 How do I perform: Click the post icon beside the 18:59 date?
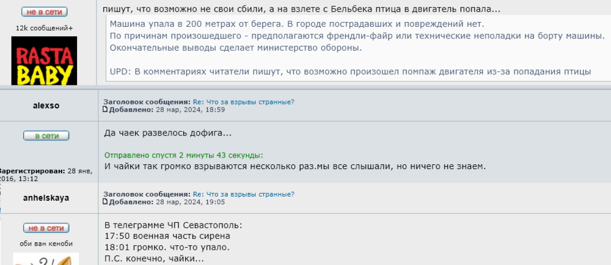105,109
